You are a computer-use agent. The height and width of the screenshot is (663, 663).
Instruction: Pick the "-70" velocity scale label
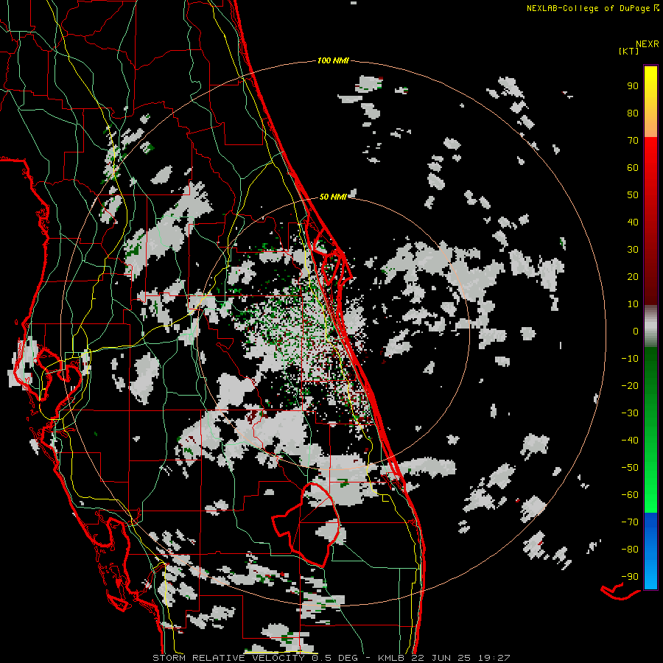pos(630,522)
